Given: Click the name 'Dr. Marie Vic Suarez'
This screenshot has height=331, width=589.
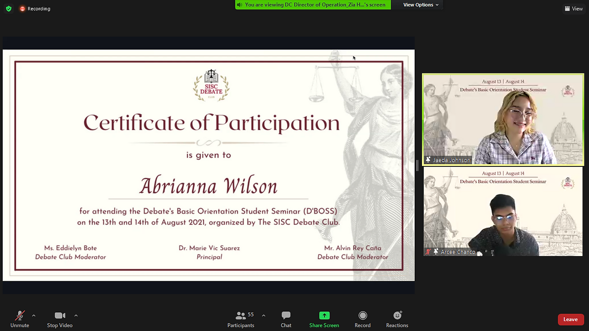Looking at the screenshot, I should 209,248.
